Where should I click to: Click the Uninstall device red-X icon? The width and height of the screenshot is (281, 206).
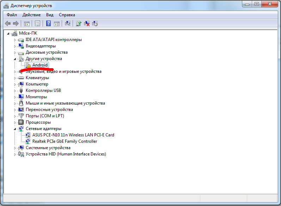tap(87, 23)
